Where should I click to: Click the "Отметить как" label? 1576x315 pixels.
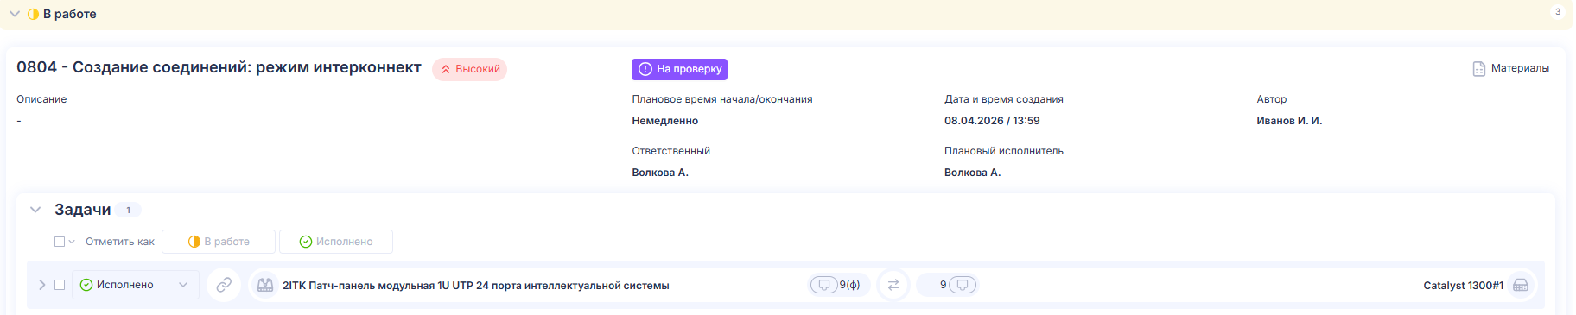point(120,242)
